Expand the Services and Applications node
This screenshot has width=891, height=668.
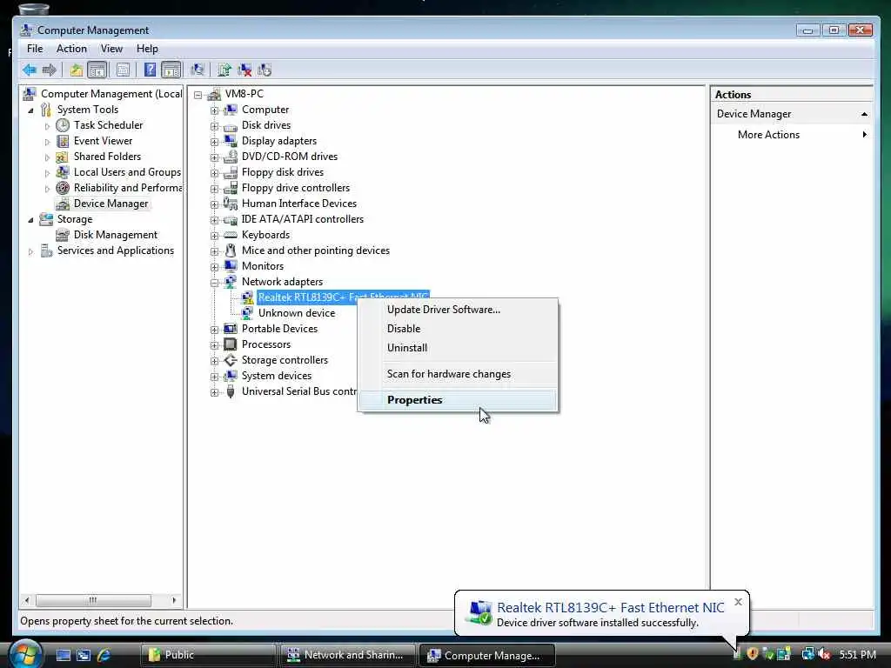[x=30, y=251]
